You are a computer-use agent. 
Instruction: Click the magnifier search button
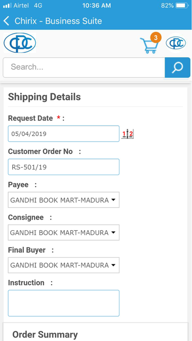(x=177, y=68)
